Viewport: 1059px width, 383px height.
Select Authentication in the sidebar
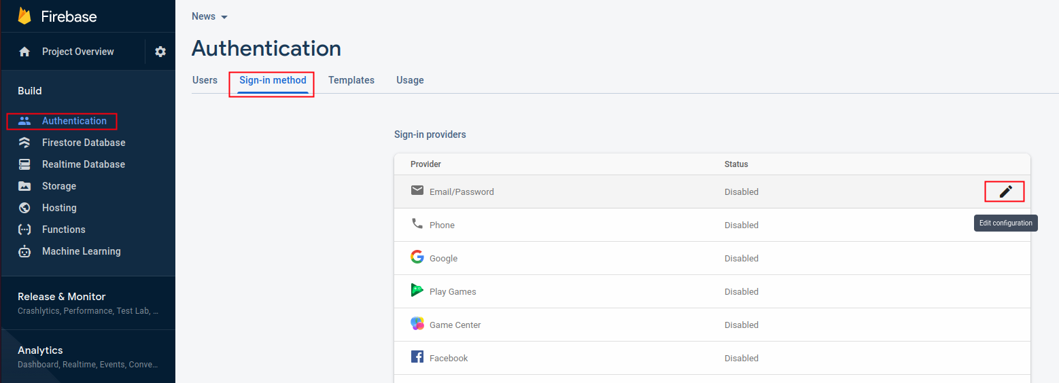pos(74,121)
